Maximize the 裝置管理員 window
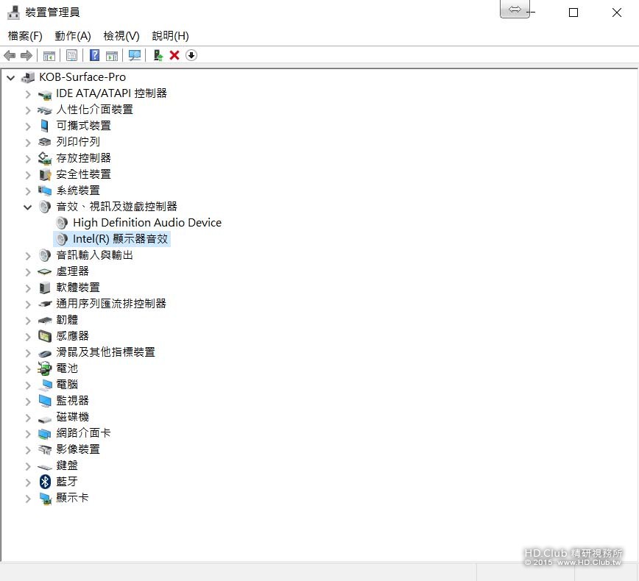 pyautogui.click(x=573, y=13)
